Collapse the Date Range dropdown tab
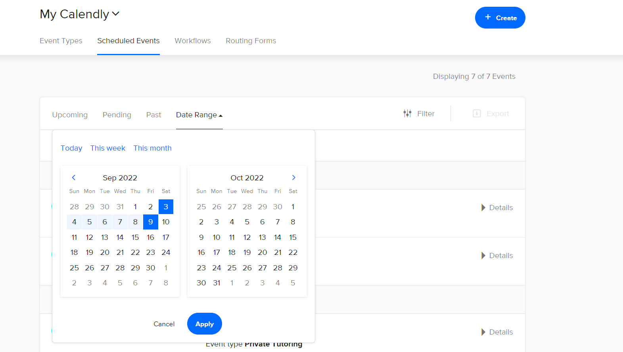Viewport: 623px width, 352px height. [199, 115]
